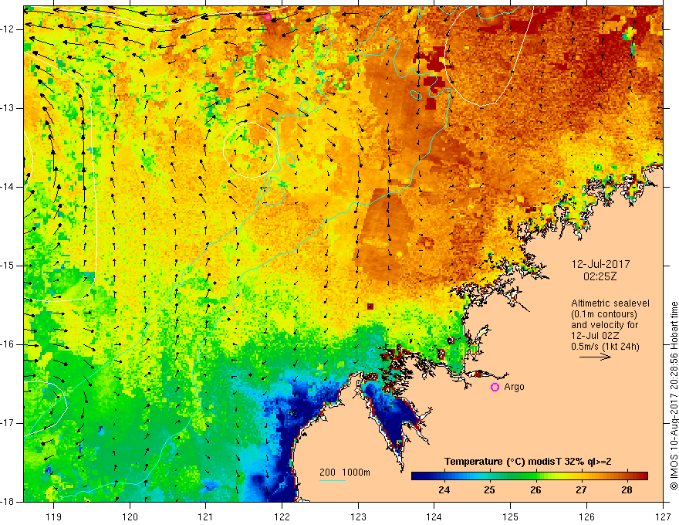Click the latitude axis label -15
The height and width of the screenshot is (525, 679).
pos(8,266)
